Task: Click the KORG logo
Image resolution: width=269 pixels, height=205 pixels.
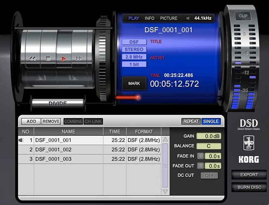Action: click(x=249, y=159)
